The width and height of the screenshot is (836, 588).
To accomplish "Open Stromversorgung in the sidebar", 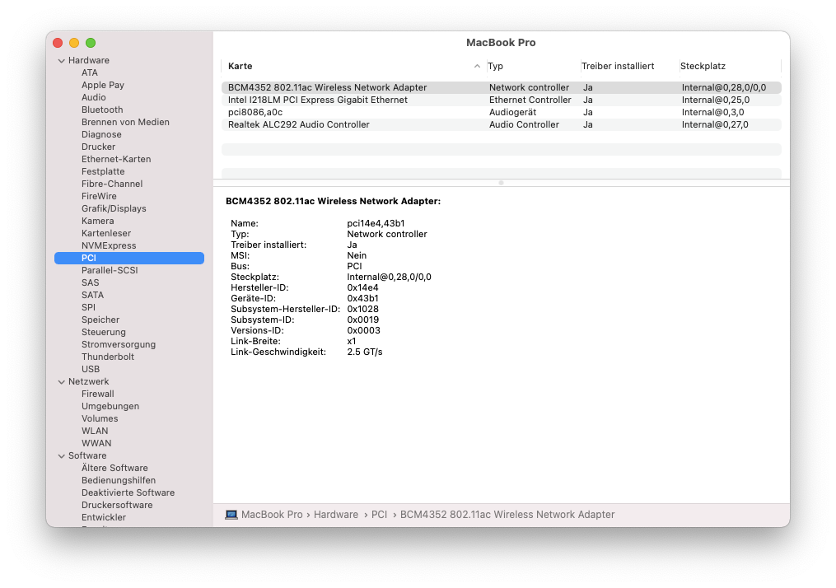I will point(119,344).
